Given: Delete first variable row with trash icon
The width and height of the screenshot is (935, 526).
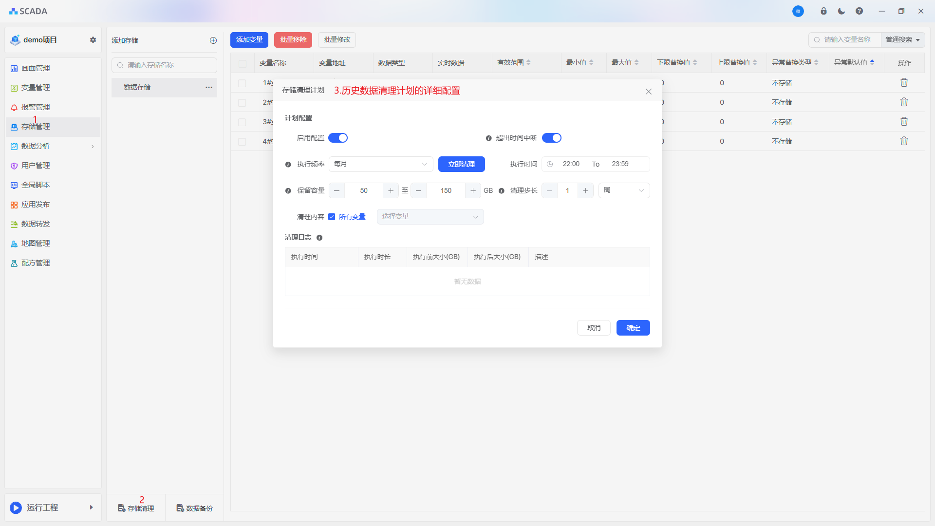Looking at the screenshot, I should click(x=904, y=83).
